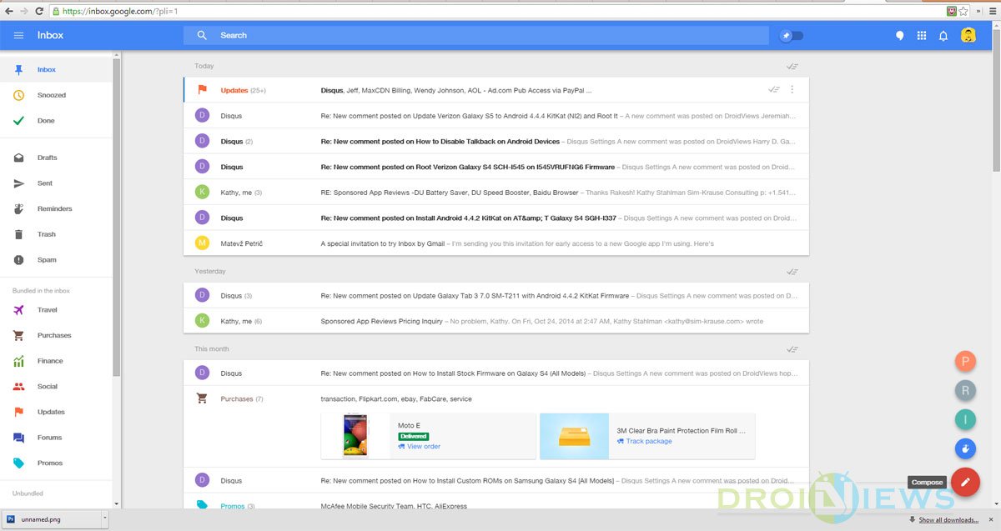Viewport: 1001px width, 531px height.
Task: Open the Google apps grid
Action: (x=921, y=36)
